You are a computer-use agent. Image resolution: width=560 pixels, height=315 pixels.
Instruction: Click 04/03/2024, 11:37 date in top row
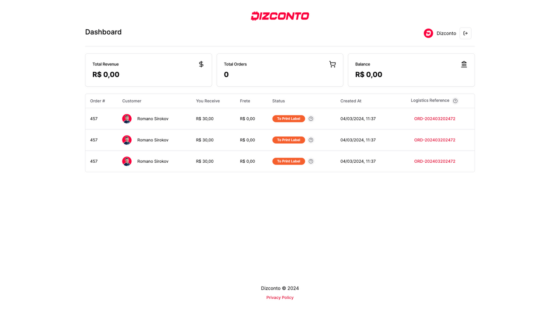(358, 119)
